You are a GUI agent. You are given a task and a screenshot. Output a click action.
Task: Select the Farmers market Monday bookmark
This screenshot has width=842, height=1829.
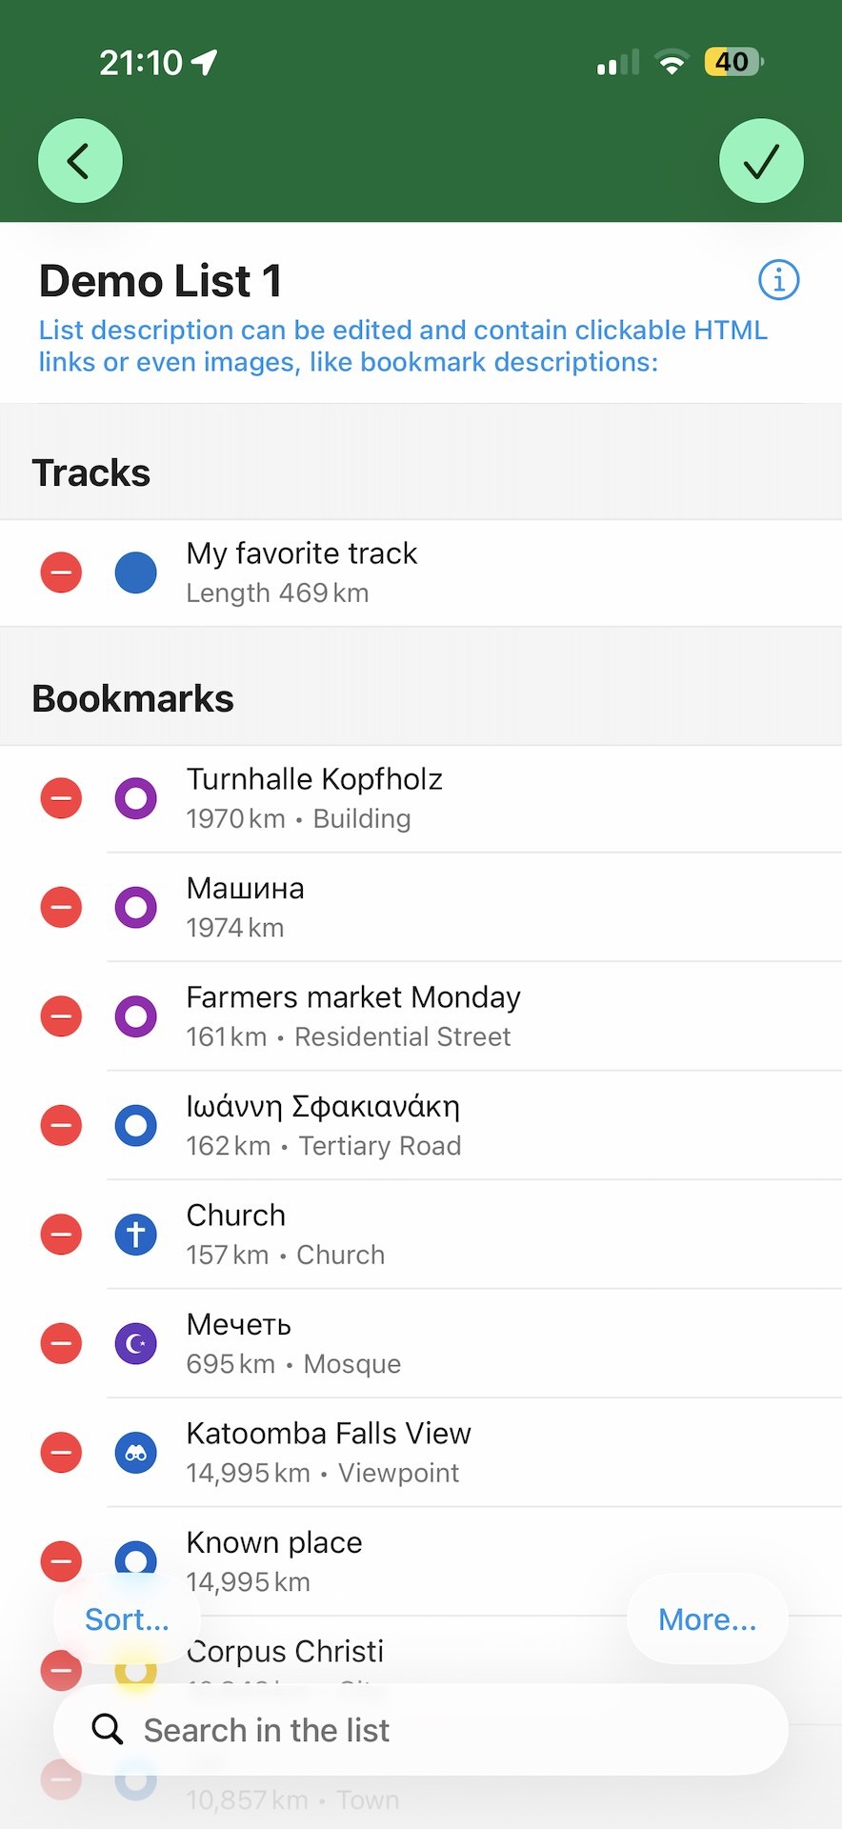coord(474,1016)
